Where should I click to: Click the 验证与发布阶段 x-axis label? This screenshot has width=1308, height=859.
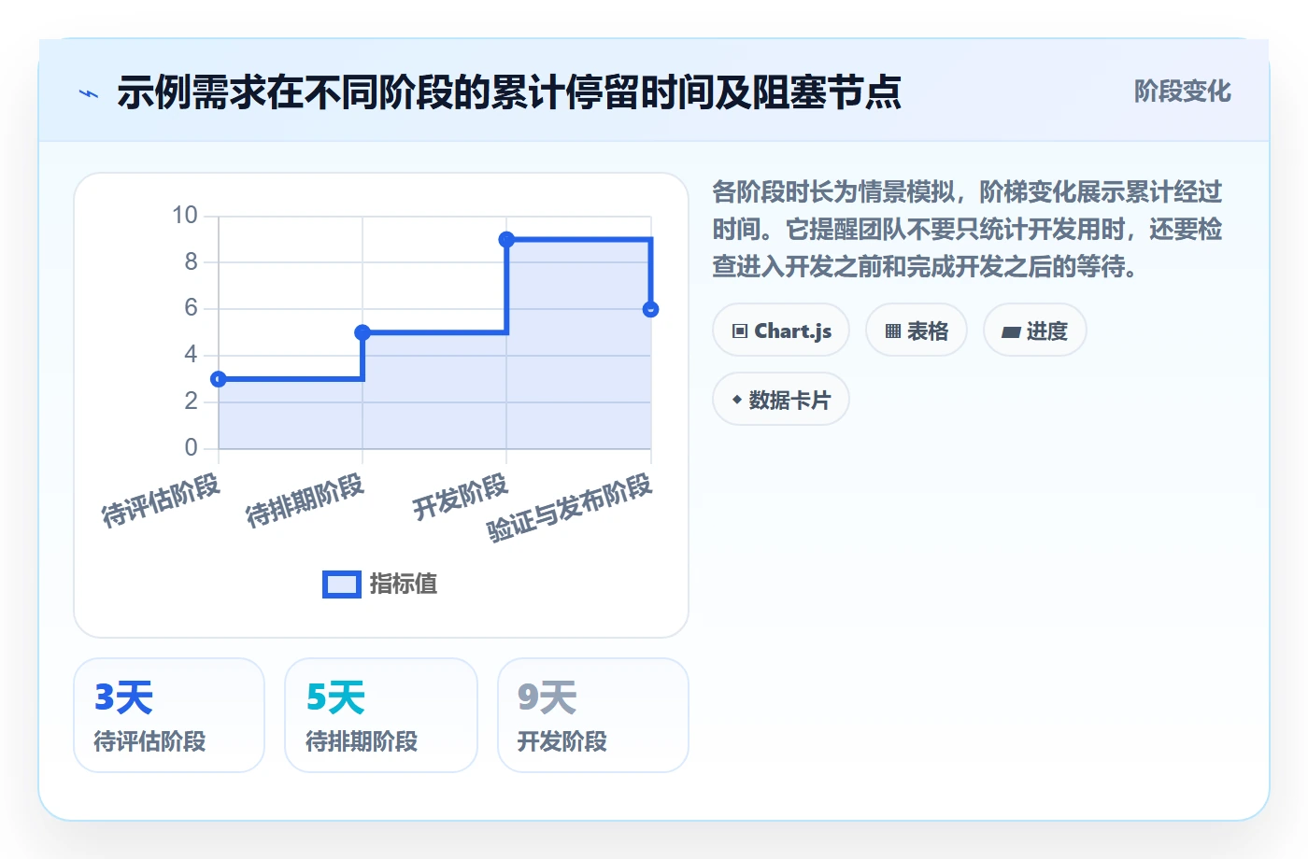tap(569, 508)
